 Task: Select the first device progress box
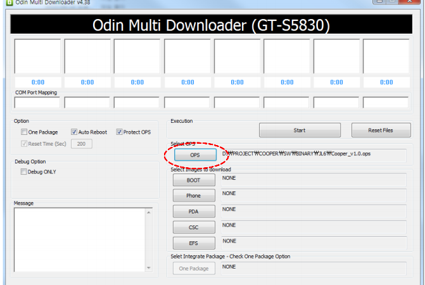(37, 56)
